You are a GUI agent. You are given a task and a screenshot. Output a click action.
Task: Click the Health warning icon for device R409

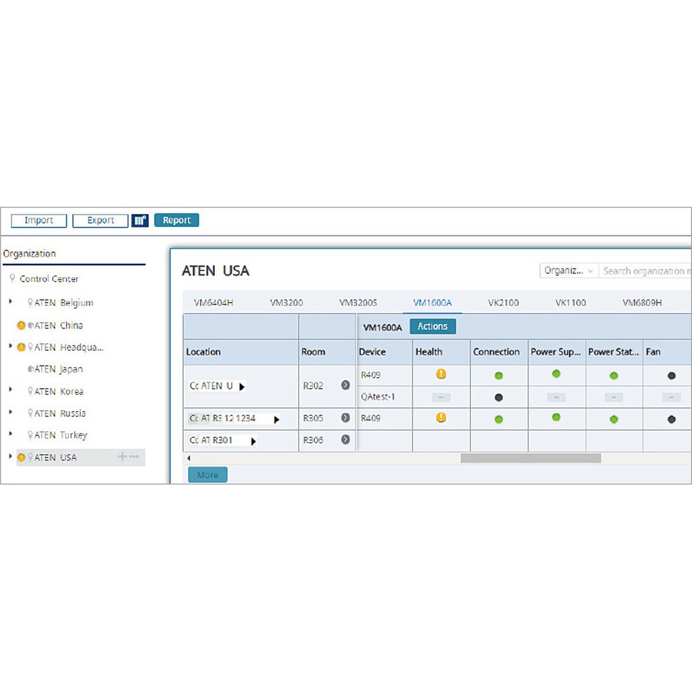(440, 374)
